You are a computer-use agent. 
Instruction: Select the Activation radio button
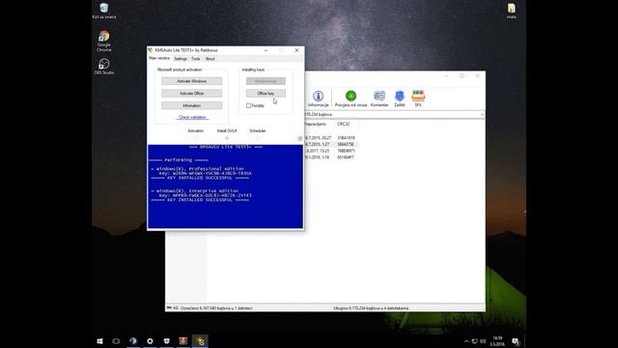[x=195, y=138]
